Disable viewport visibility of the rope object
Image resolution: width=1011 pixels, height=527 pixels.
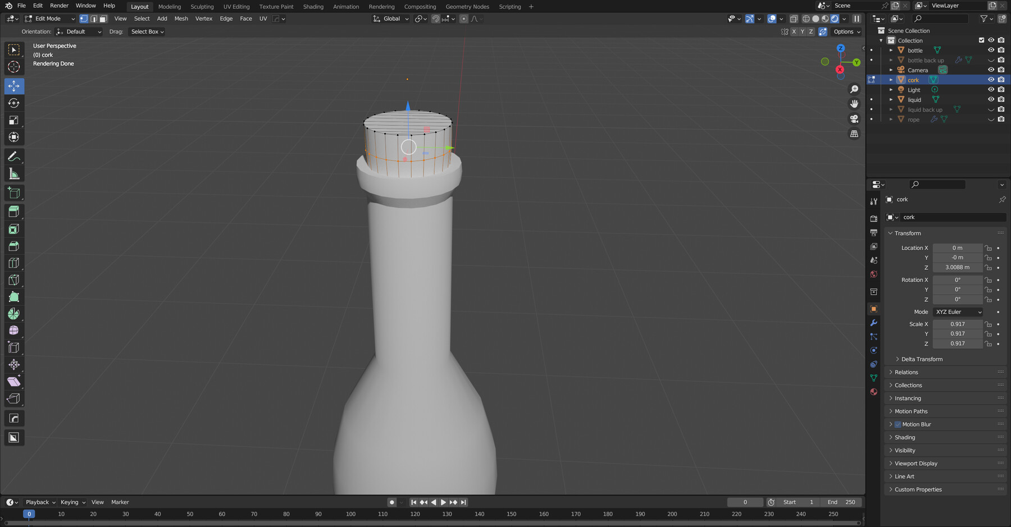tap(991, 119)
